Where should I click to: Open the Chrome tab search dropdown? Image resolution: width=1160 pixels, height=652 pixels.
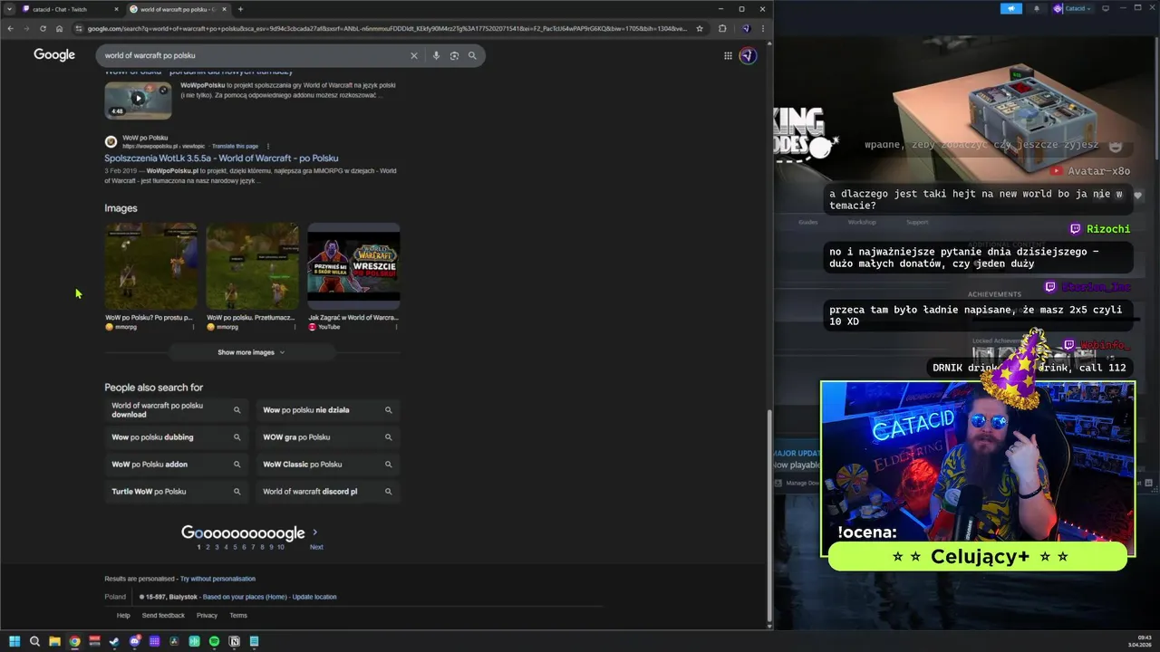pos(8,9)
